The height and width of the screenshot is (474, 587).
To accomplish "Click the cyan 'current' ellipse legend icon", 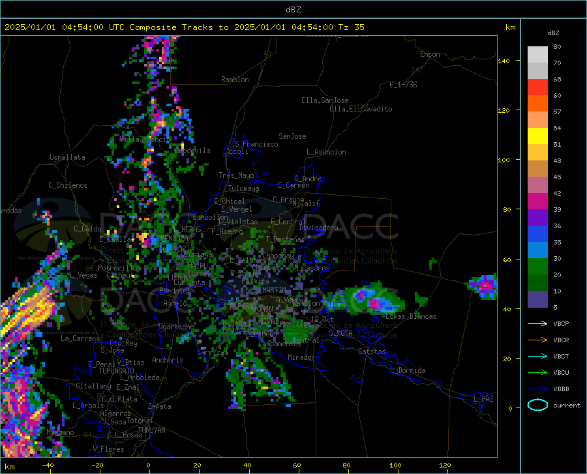I will click(x=537, y=405).
